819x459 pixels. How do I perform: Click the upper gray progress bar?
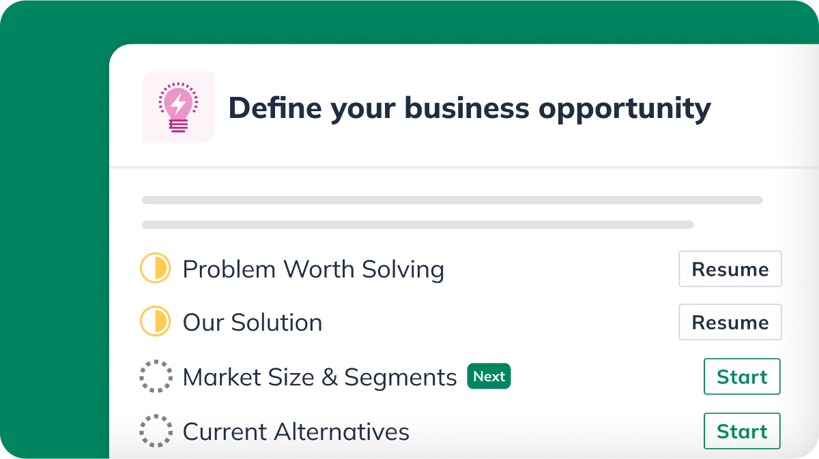452,200
